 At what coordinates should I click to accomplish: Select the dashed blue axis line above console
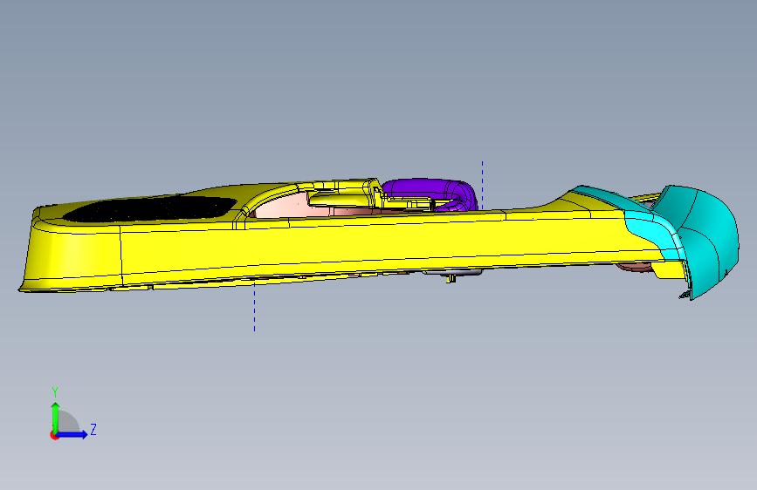click(x=482, y=186)
